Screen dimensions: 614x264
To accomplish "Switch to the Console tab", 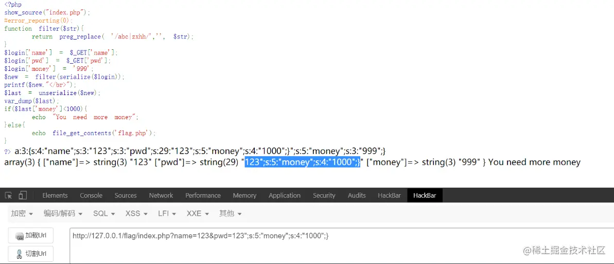I will pyautogui.click(x=91, y=195).
